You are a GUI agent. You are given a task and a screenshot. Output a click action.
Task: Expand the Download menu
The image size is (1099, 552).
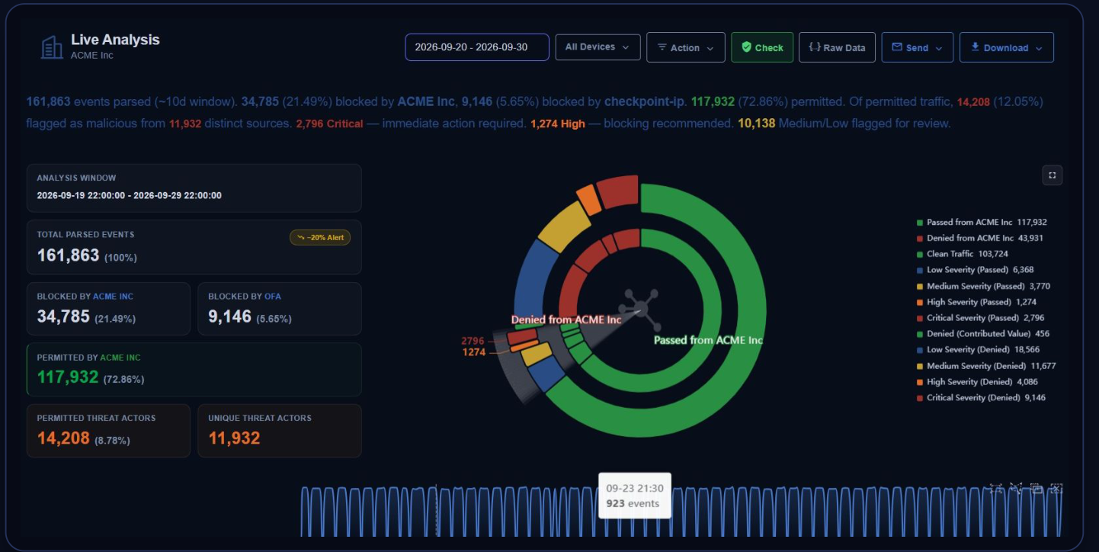tap(1006, 47)
